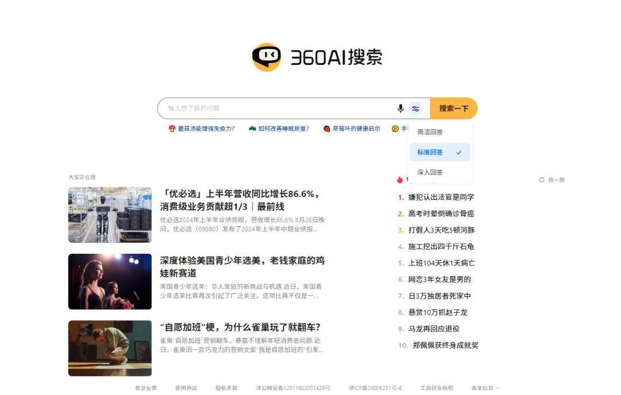This screenshot has width=621, height=395.
Task: Click the refresh icon next to 换一换
Action: pos(542,180)
